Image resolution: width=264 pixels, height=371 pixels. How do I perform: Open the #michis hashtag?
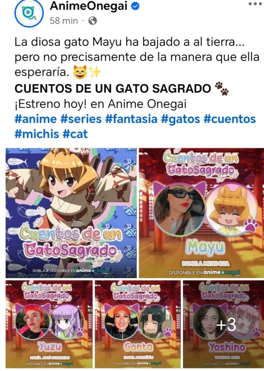pyautogui.click(x=37, y=134)
